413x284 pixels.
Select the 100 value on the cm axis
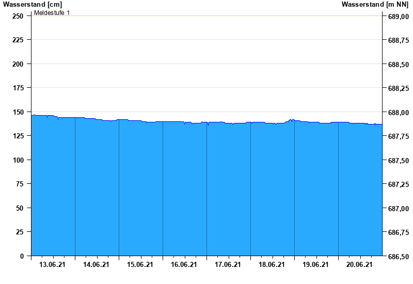pos(18,160)
